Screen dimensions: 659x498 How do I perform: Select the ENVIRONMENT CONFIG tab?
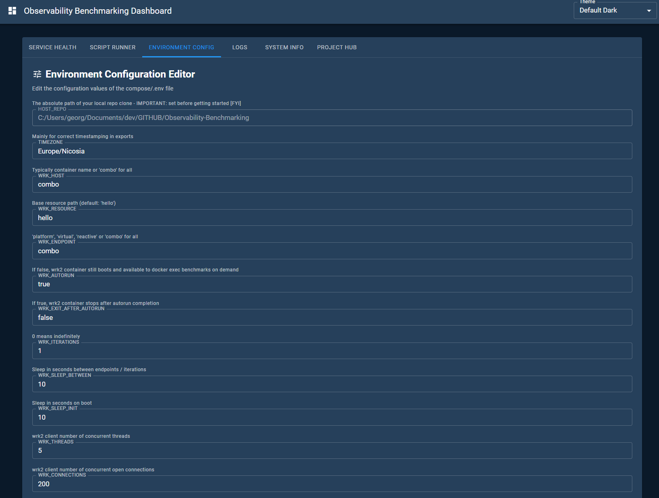click(x=181, y=47)
